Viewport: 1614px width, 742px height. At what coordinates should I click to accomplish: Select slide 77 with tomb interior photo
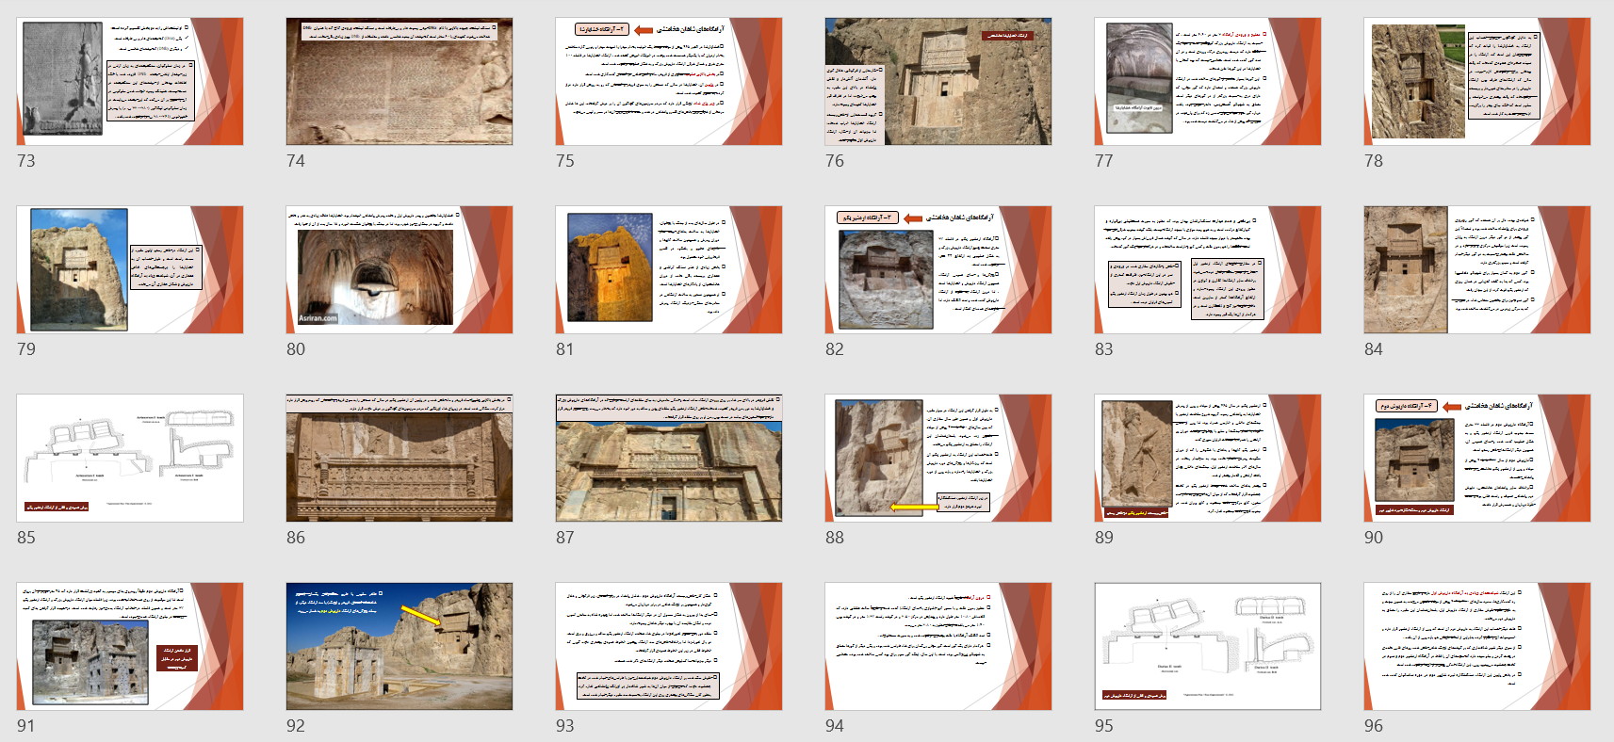pyautogui.click(x=1208, y=81)
